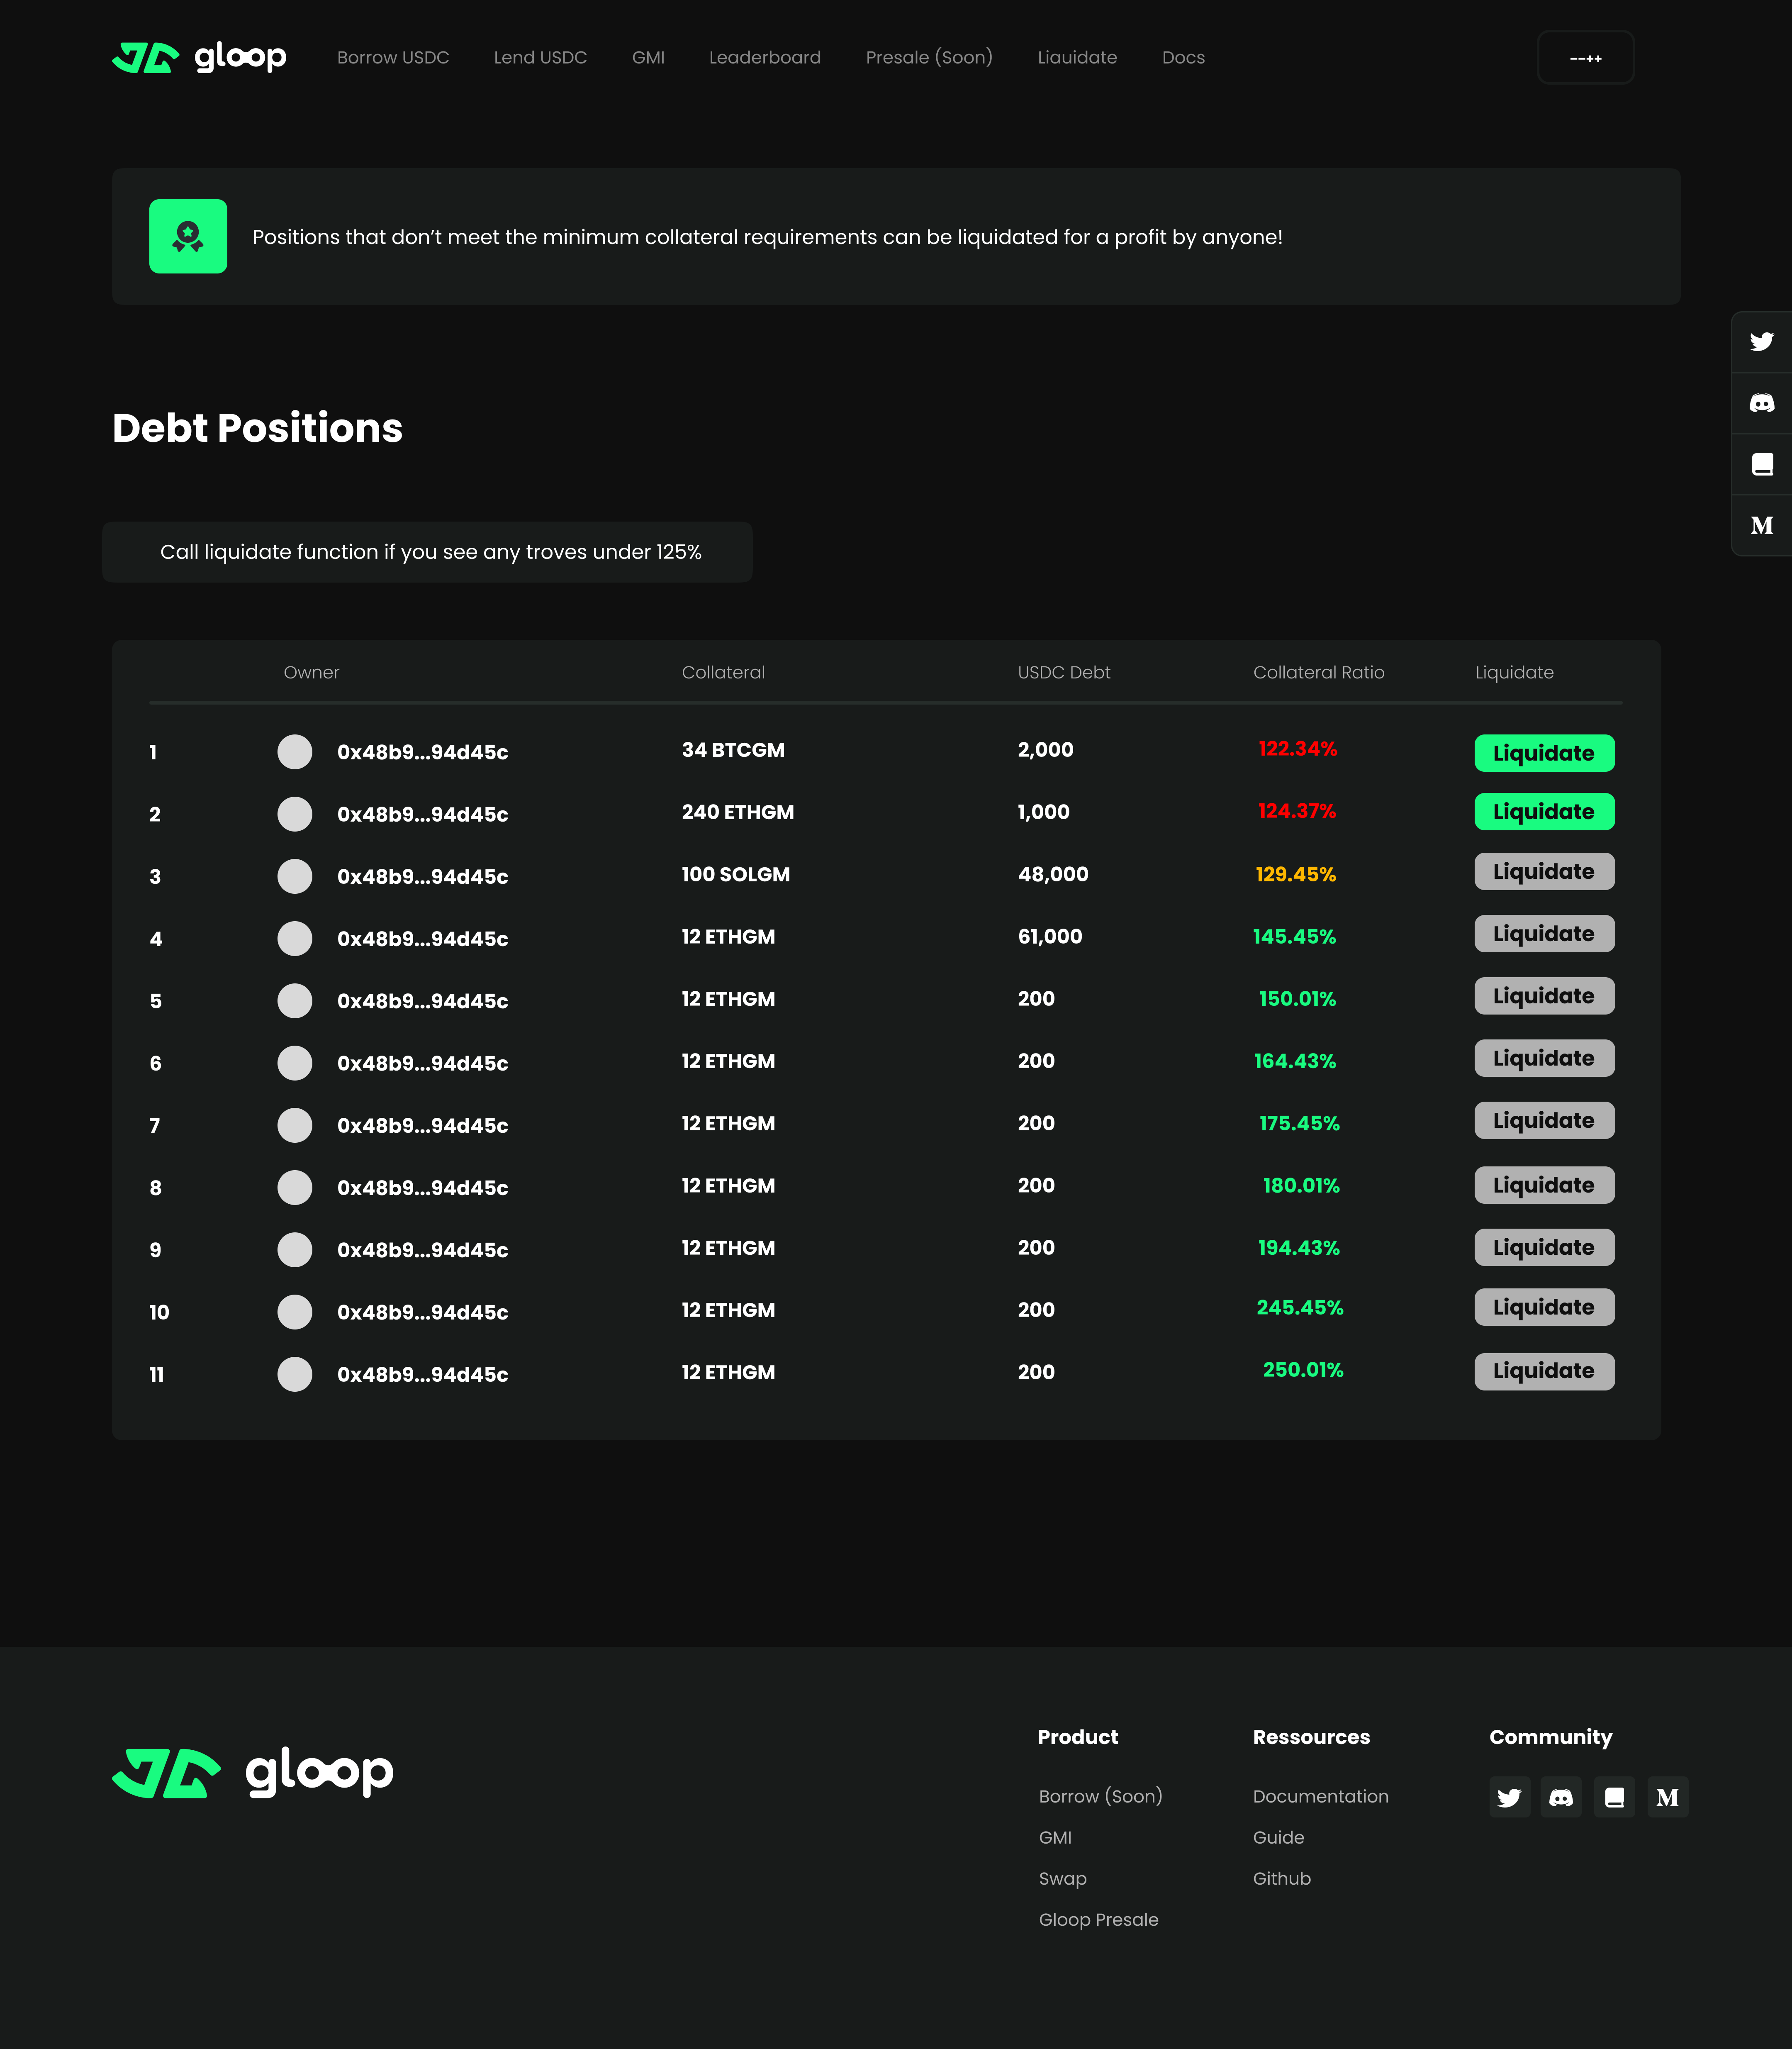This screenshot has width=1792, height=2049.
Task: Liquidate the 240 ETHGM position
Action: point(1544,811)
